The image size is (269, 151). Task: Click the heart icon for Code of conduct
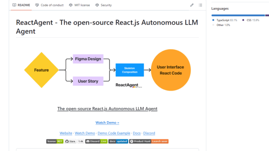(x=37, y=5)
